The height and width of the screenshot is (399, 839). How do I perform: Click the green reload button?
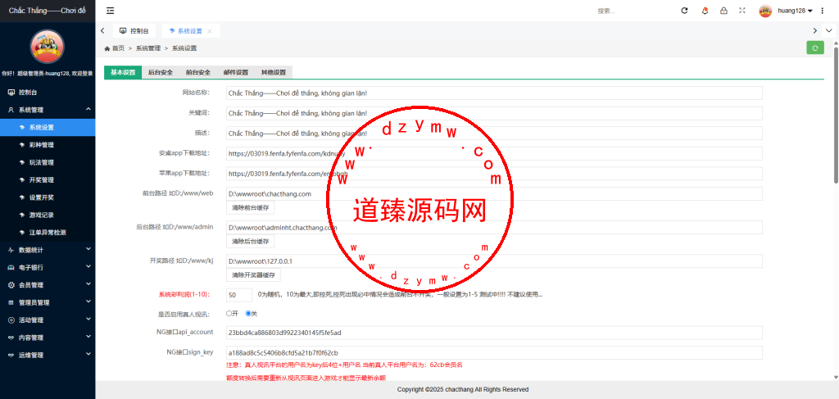point(815,48)
